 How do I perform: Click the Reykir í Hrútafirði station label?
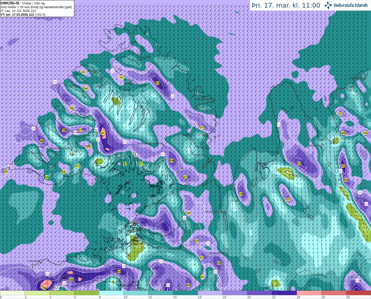[x=215, y=212]
